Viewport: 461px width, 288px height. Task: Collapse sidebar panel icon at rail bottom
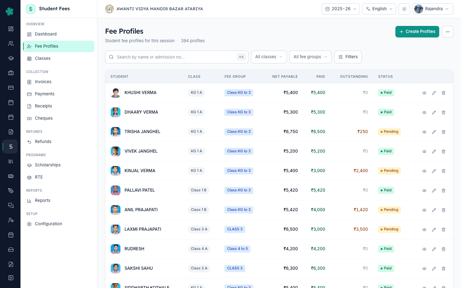(11, 278)
